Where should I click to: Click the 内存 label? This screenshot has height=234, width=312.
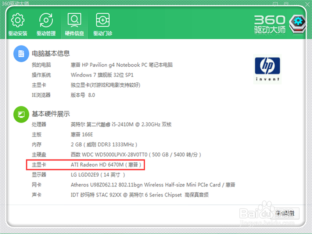click(37, 145)
